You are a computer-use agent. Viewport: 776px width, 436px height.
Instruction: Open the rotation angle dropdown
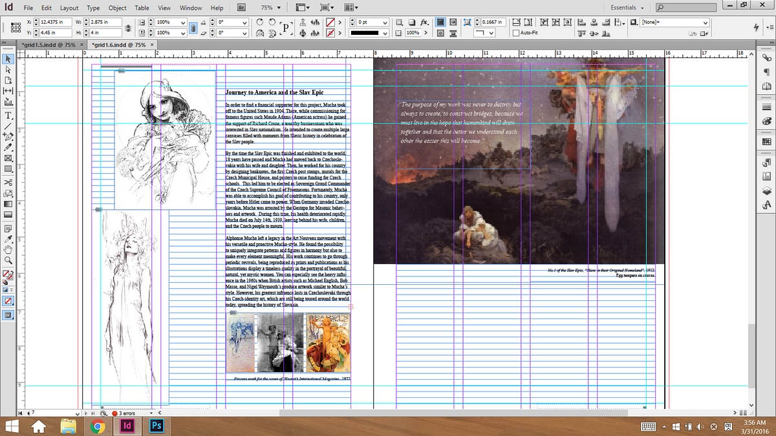244,22
